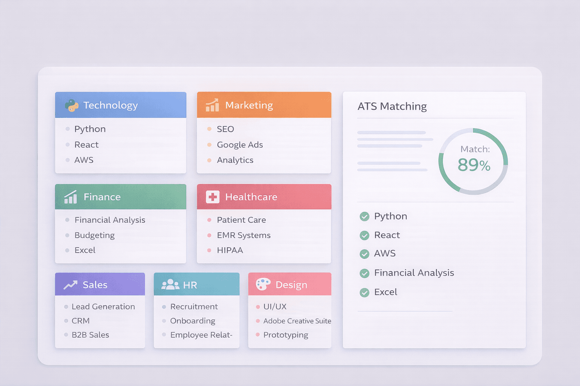Open the ATS Matching panel
Screen dimensions: 580x386
point(392,106)
